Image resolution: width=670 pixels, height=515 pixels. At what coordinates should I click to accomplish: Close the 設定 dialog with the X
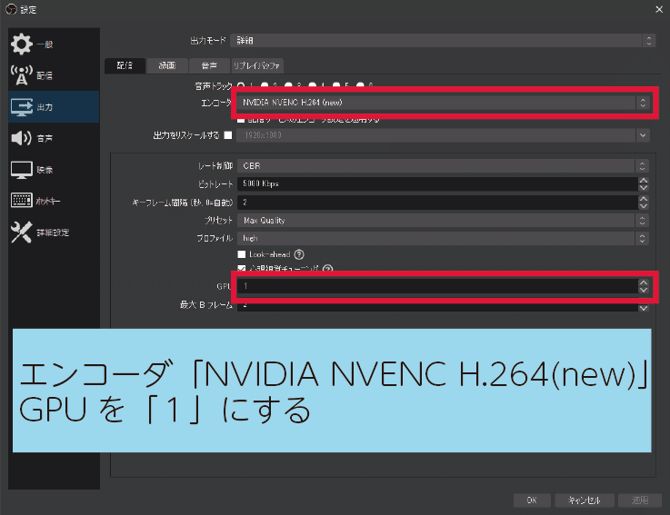(x=659, y=9)
